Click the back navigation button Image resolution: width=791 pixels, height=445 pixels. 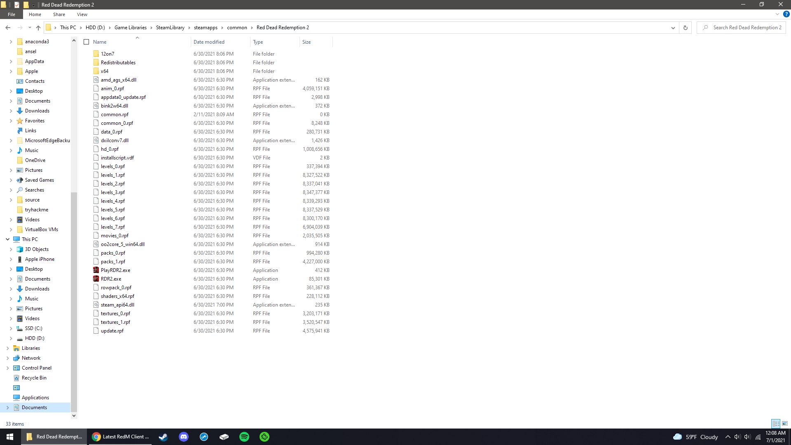point(8,28)
